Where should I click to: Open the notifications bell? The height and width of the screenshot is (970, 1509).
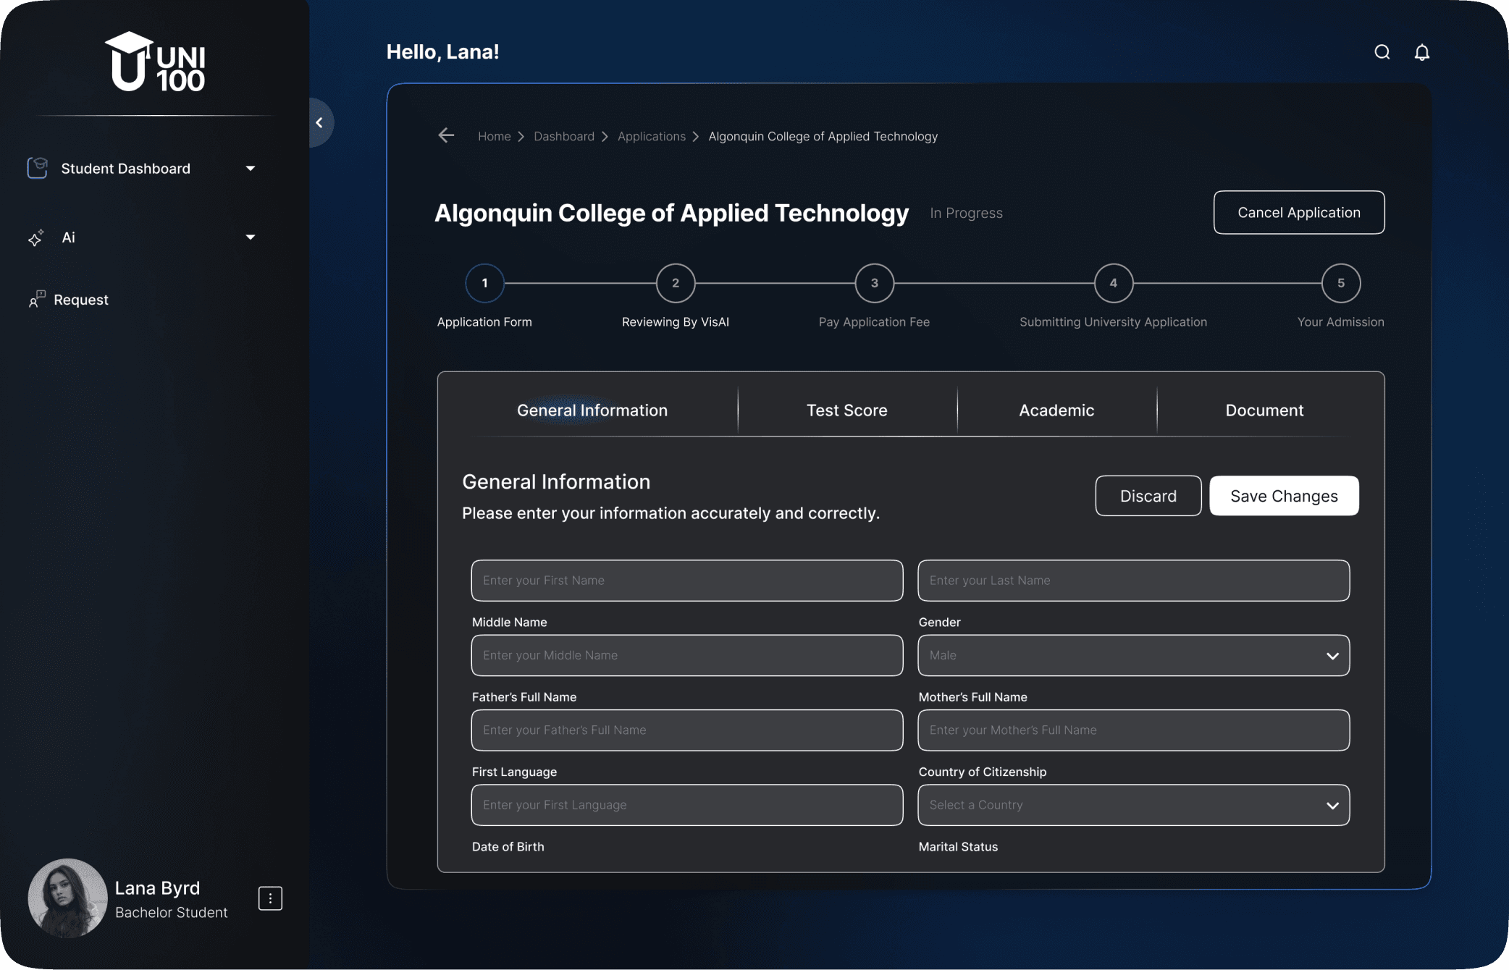click(x=1422, y=52)
